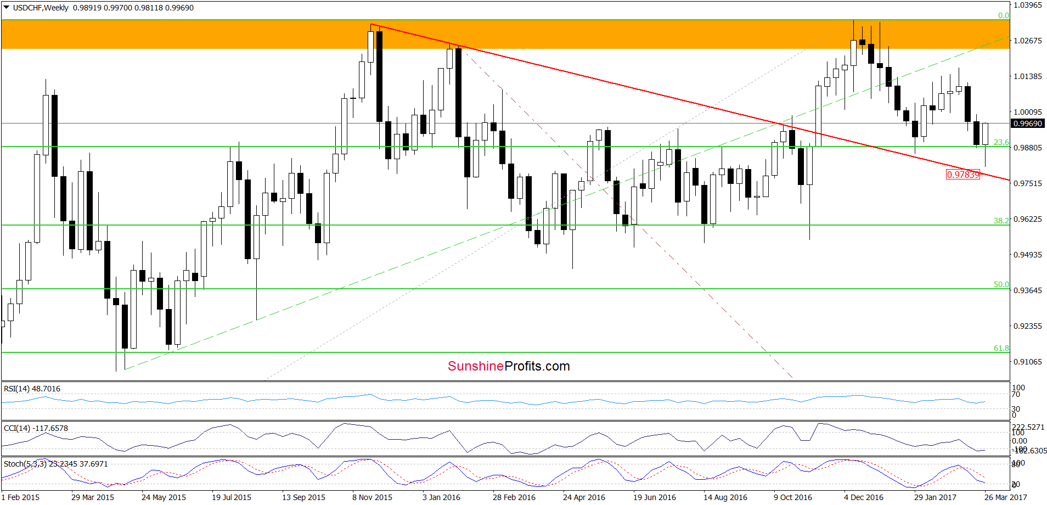Click the current price marker 0.99690
The width and height of the screenshot is (1047, 505).
1027,124
